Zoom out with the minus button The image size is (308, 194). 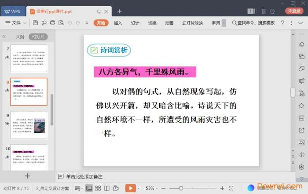pos(163,188)
